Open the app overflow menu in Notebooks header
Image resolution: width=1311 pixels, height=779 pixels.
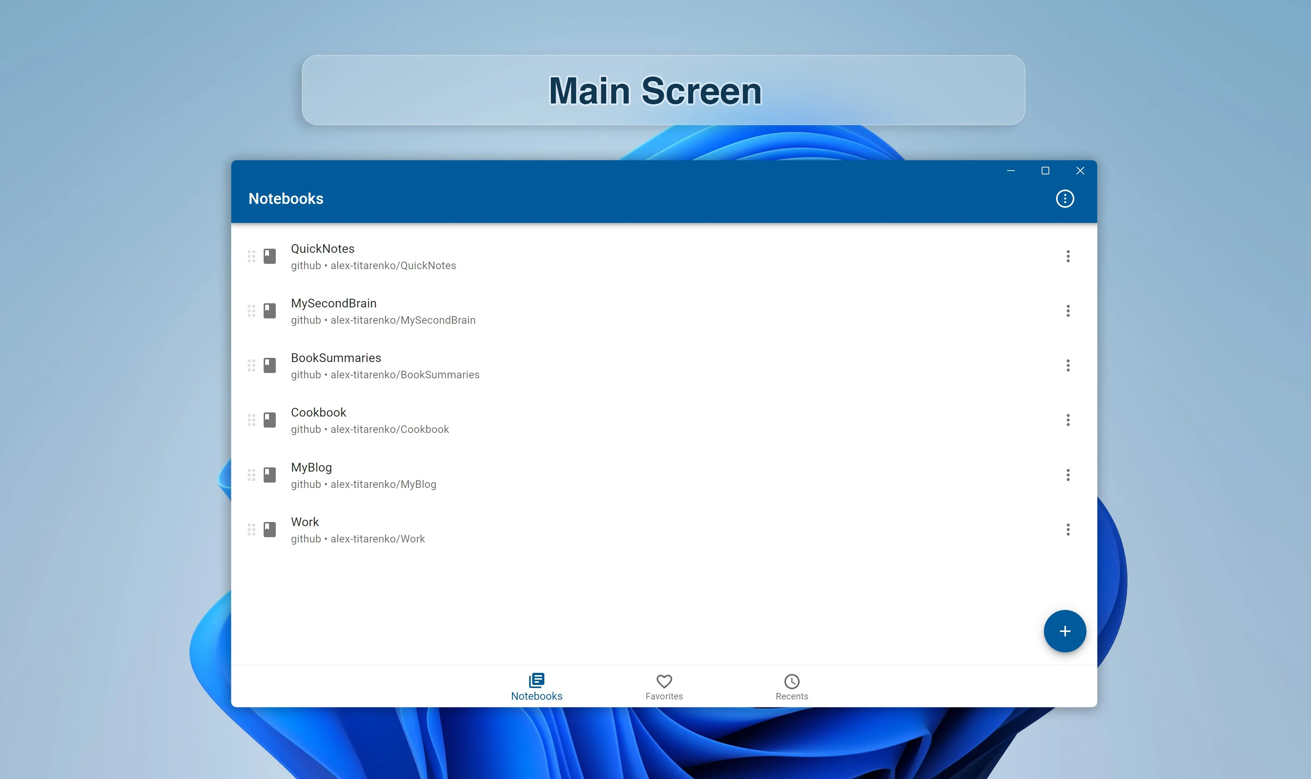[x=1065, y=198]
